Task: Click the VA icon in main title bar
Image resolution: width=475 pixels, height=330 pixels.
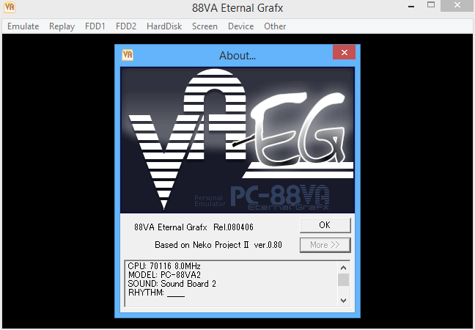Action: [10, 10]
